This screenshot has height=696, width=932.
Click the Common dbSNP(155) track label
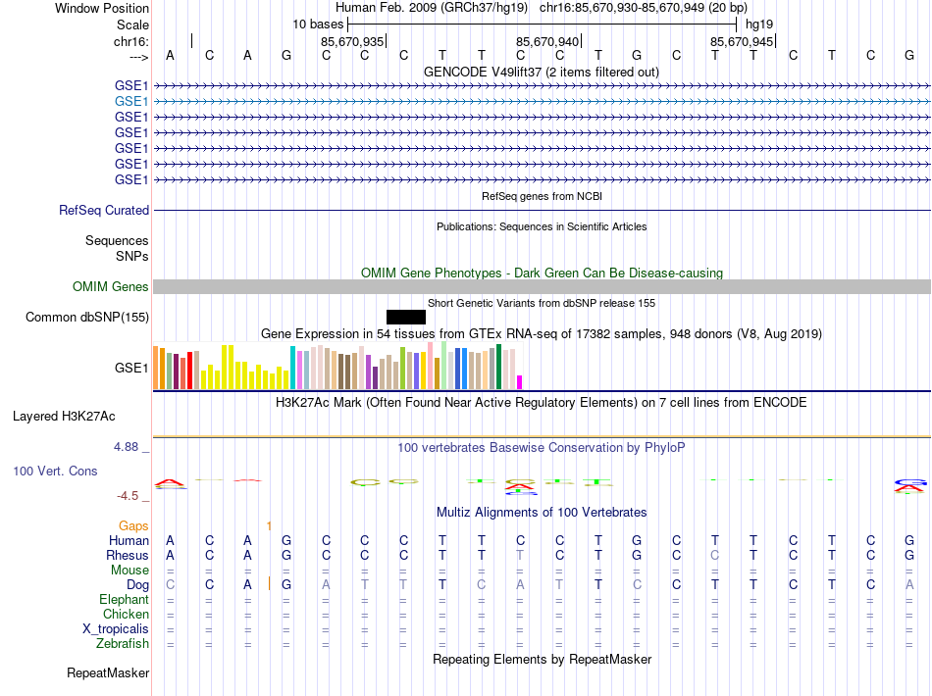pyautogui.click(x=86, y=317)
